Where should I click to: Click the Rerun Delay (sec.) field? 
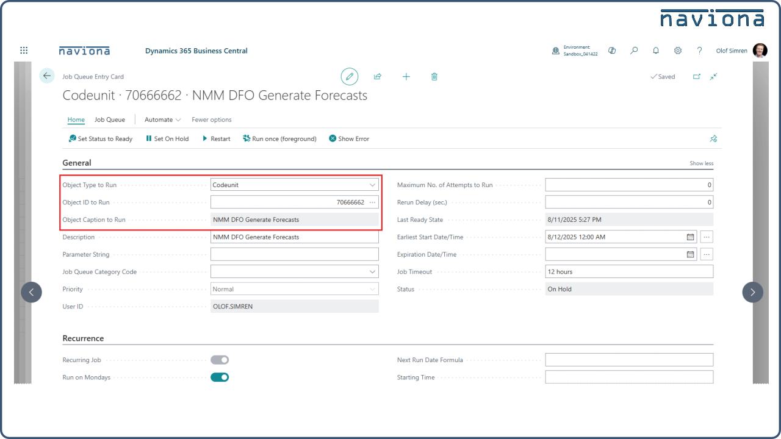click(629, 202)
